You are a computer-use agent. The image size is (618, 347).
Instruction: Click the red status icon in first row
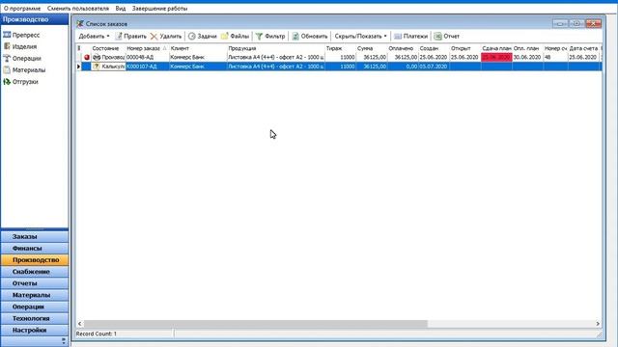click(x=87, y=58)
